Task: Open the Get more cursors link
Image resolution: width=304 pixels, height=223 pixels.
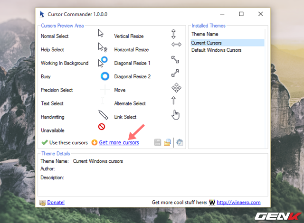Action: [119, 142]
